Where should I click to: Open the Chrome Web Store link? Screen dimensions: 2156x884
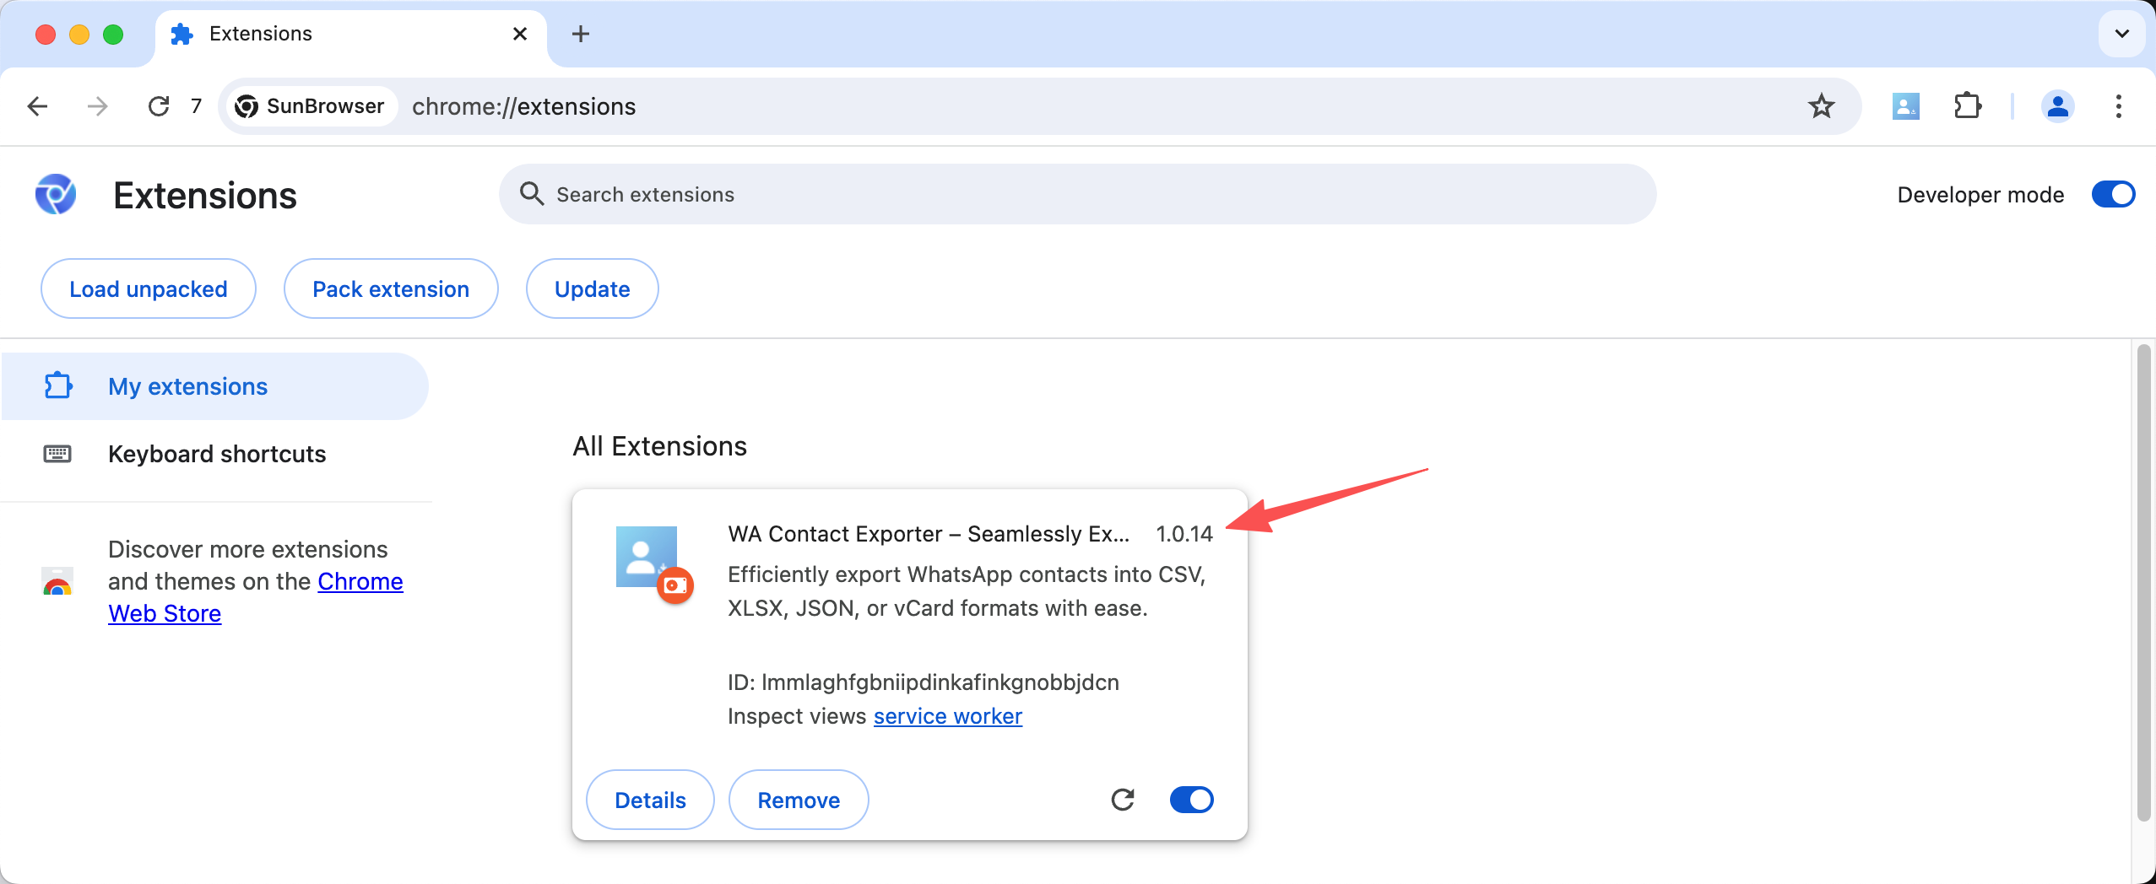pos(360,582)
